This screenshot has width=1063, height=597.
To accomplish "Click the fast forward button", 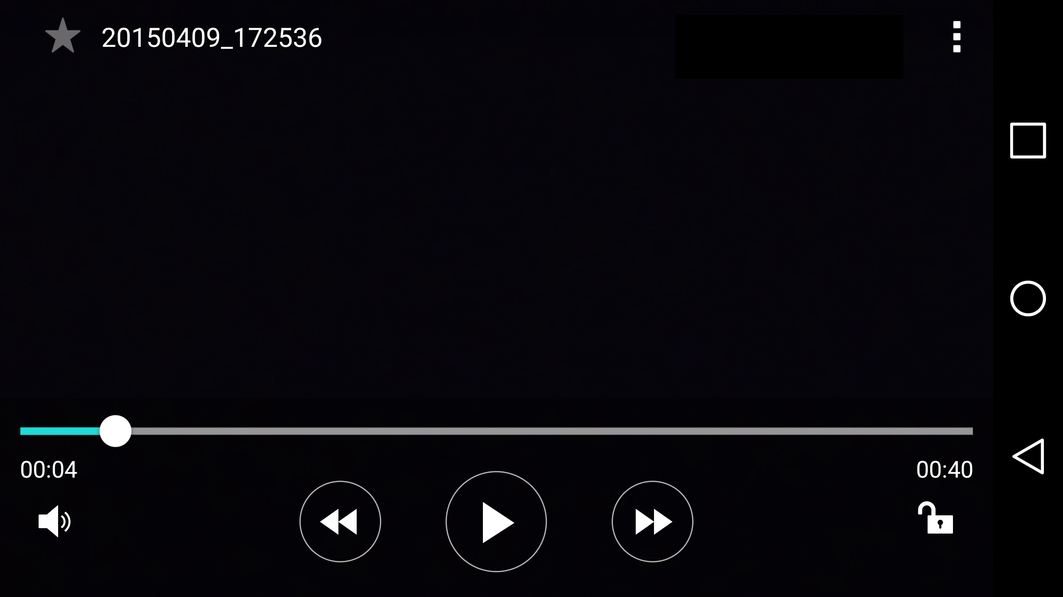I will tap(653, 521).
